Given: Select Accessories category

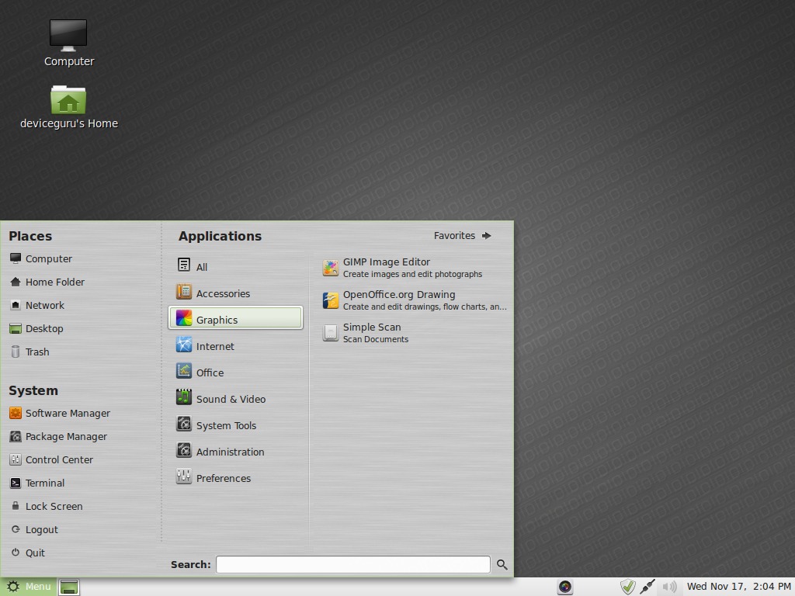Looking at the screenshot, I should (236, 293).
